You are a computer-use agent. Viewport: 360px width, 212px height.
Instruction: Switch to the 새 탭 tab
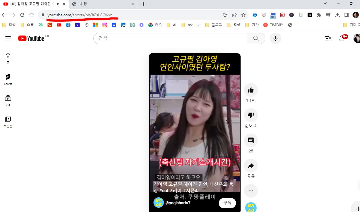point(103,4)
